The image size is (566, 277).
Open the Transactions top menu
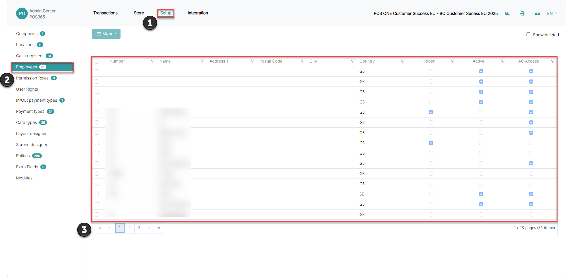pyautogui.click(x=105, y=13)
